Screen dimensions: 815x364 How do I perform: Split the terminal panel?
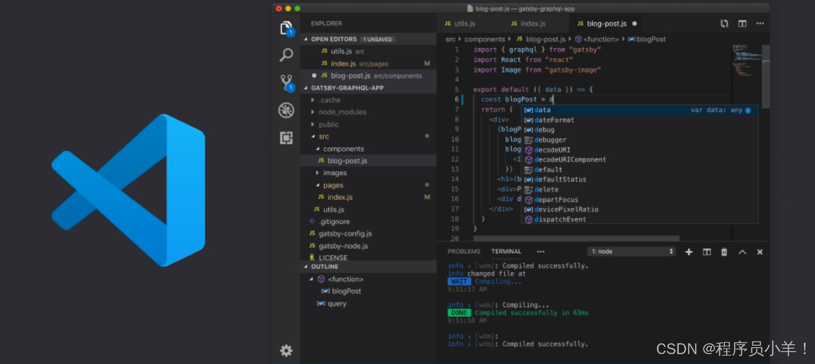[x=707, y=252]
